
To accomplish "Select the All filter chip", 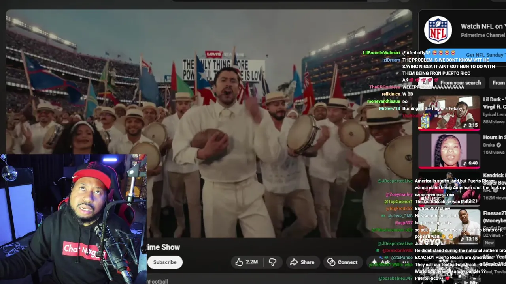I will click(426, 83).
